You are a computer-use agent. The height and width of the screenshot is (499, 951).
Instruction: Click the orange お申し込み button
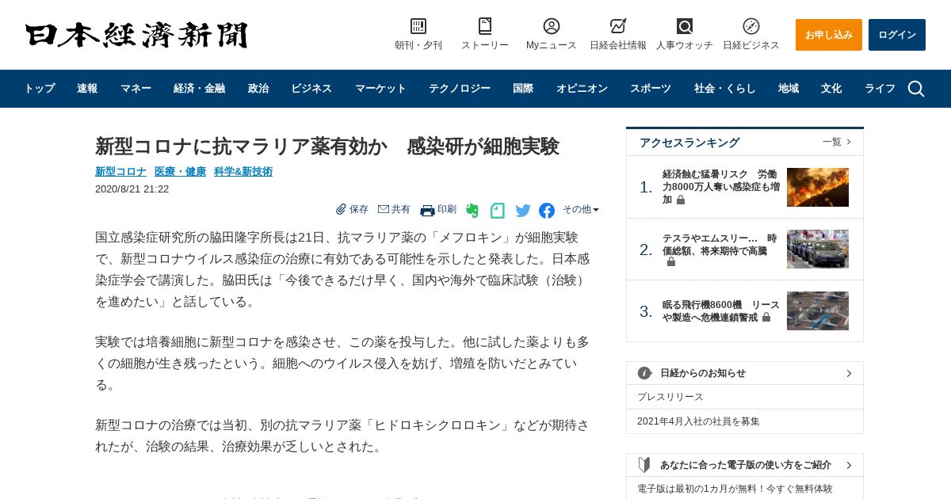pos(829,35)
